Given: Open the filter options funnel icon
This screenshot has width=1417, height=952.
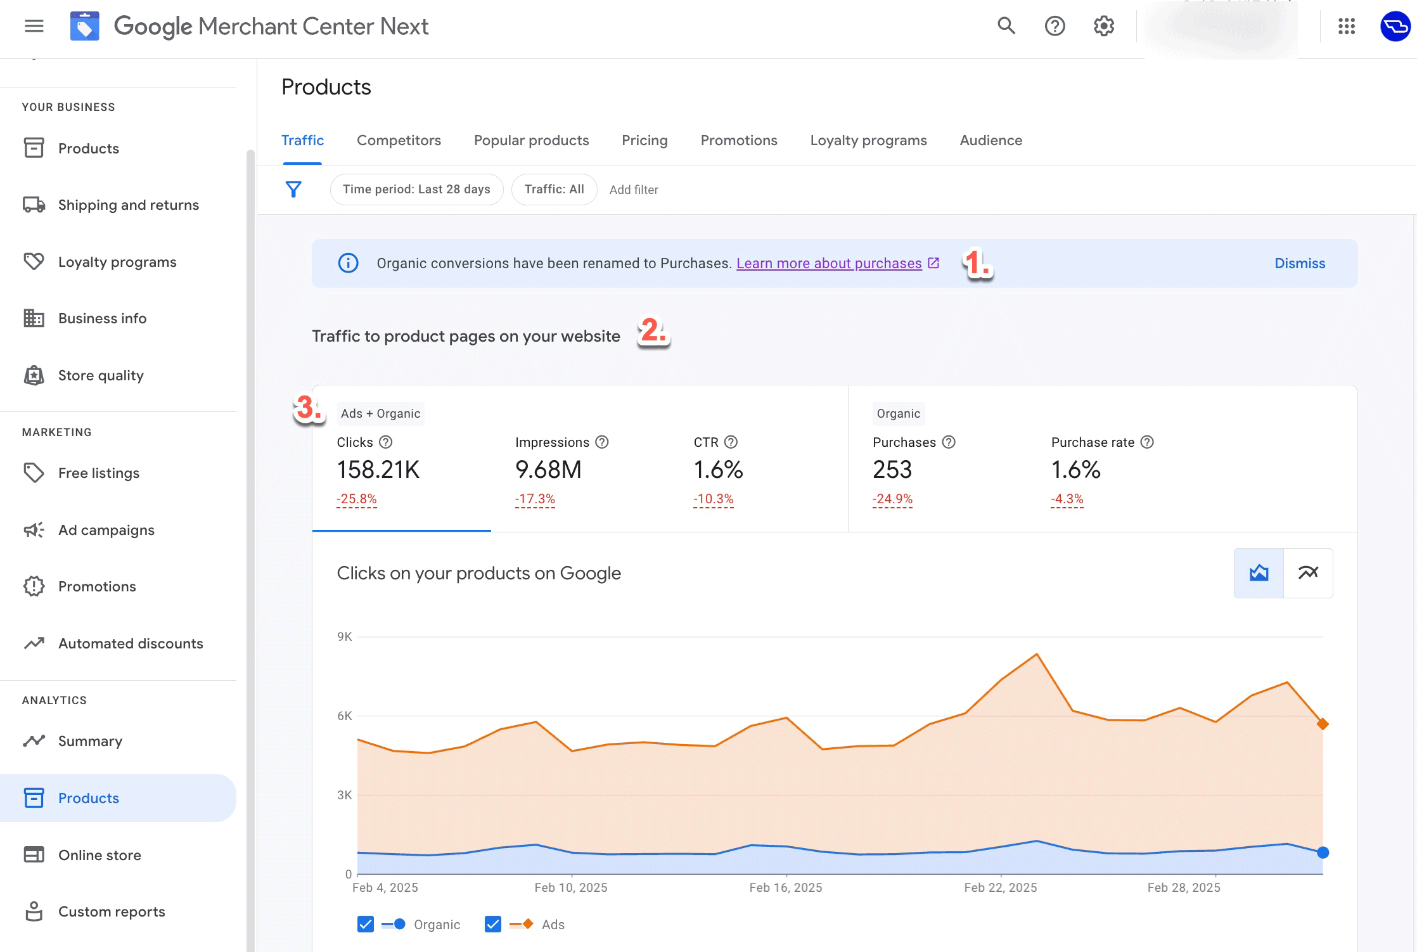Looking at the screenshot, I should pos(293,189).
